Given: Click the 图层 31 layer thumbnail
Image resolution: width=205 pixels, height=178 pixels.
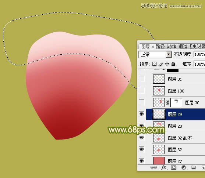Looking at the screenshot, I should (x=159, y=79).
